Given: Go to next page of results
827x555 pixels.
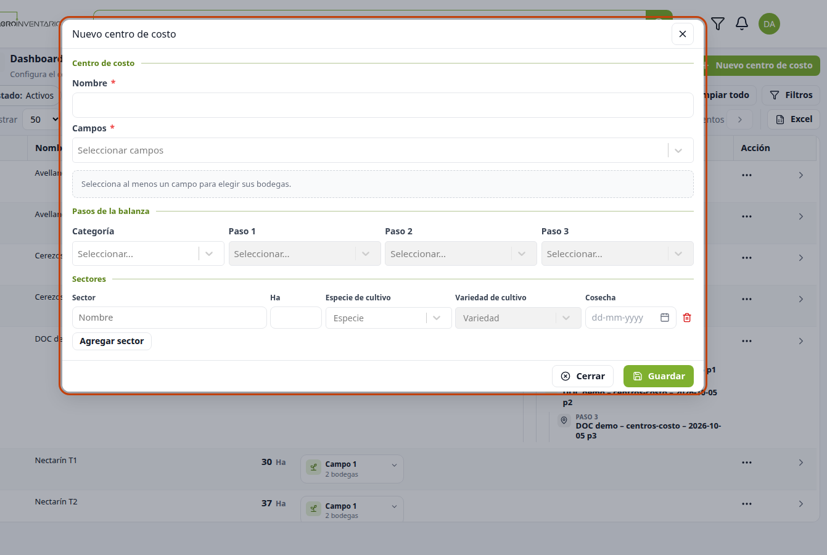Looking at the screenshot, I should (x=740, y=120).
